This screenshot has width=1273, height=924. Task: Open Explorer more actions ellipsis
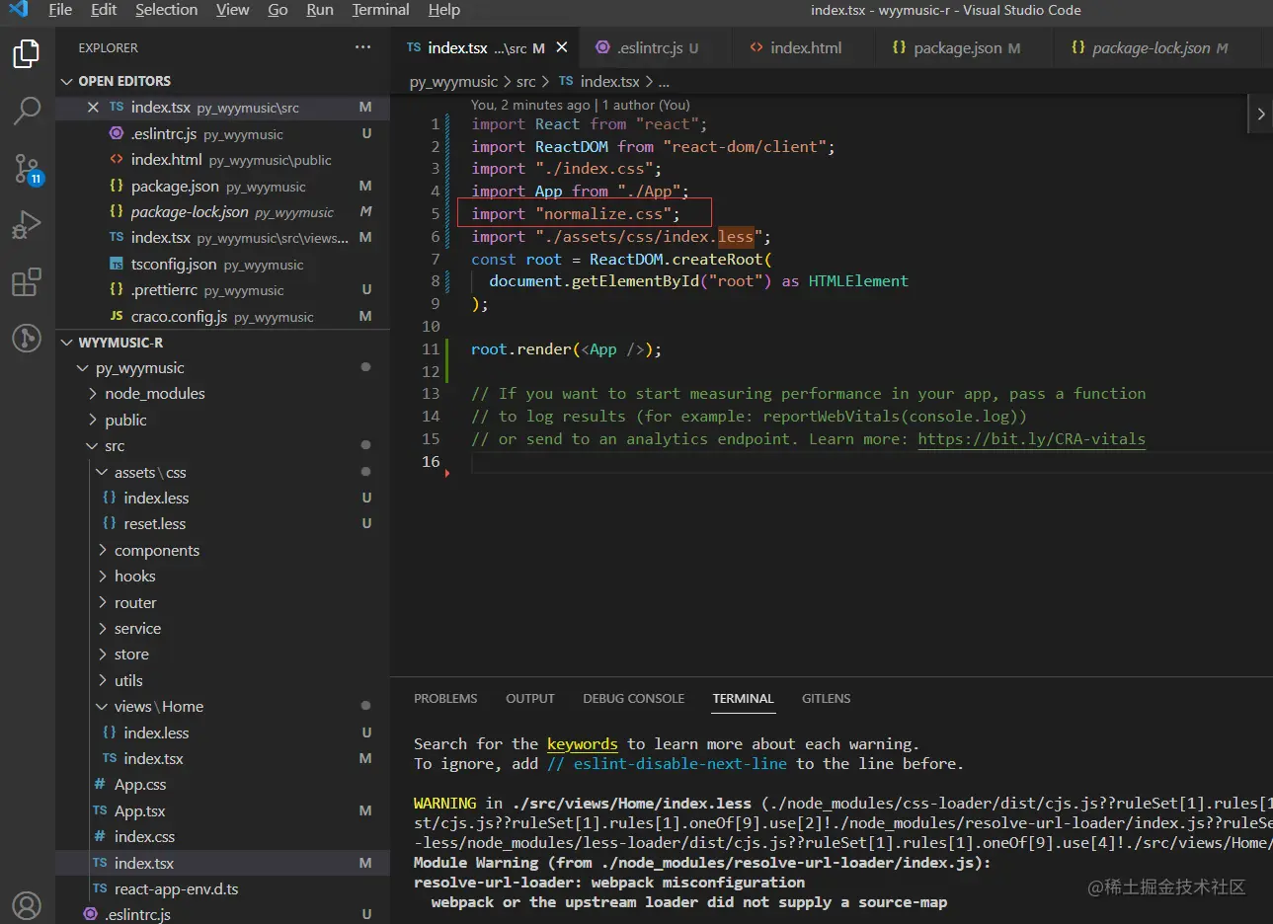362,47
